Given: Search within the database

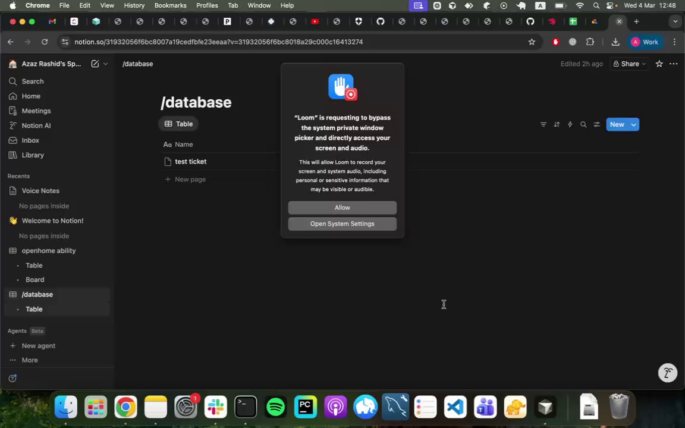Looking at the screenshot, I should tap(583, 124).
